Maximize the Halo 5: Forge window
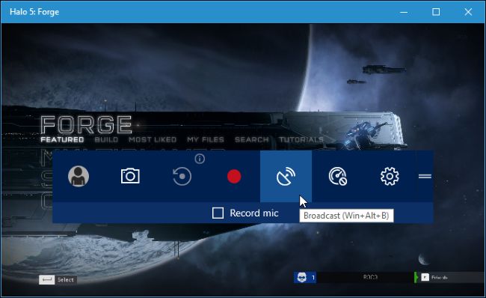The height and width of the screenshot is (298, 486). pyautogui.click(x=436, y=12)
